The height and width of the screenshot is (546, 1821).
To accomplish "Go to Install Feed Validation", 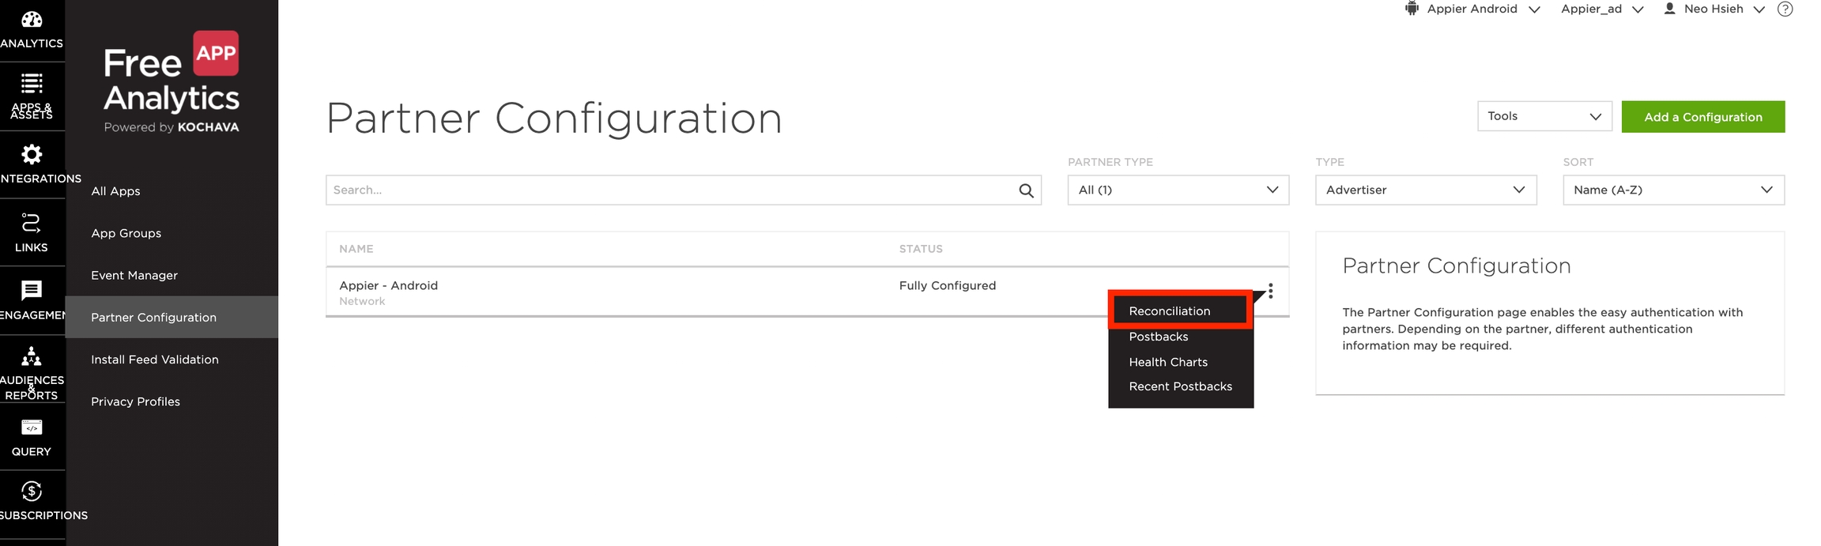I will pos(155,360).
